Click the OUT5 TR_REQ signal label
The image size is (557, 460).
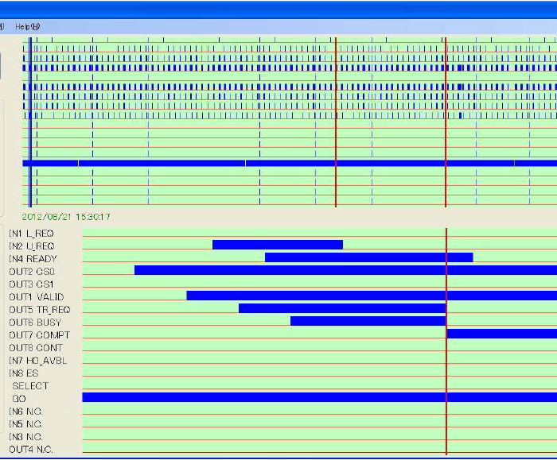click(40, 309)
